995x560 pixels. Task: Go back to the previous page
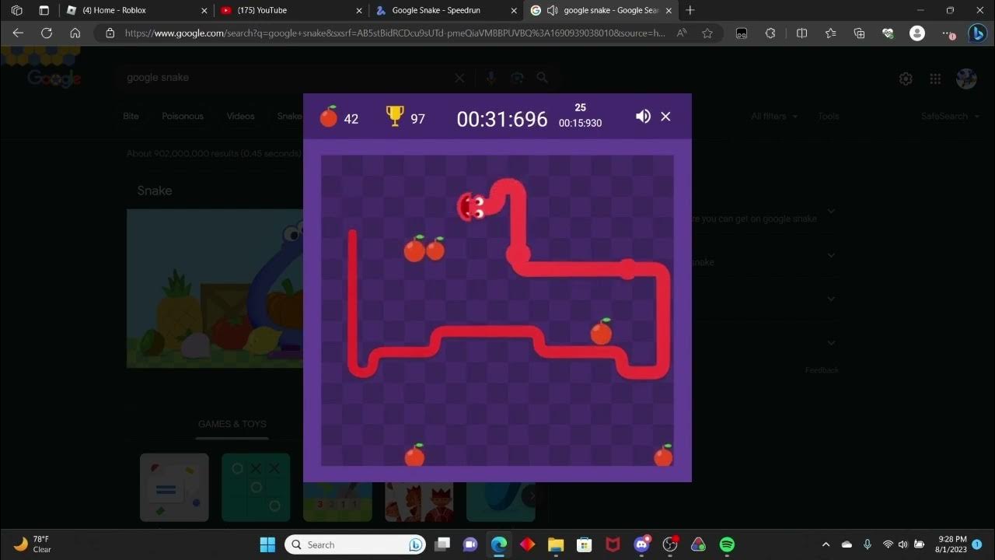click(18, 33)
